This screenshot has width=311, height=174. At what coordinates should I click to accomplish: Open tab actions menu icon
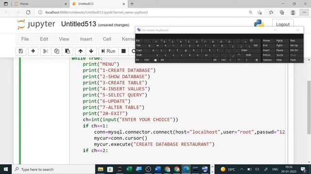[x=6, y=4]
